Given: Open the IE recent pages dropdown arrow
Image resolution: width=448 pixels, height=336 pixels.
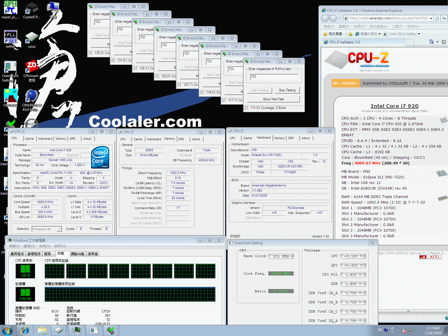Looking at the screenshot, I should pos(339,18).
